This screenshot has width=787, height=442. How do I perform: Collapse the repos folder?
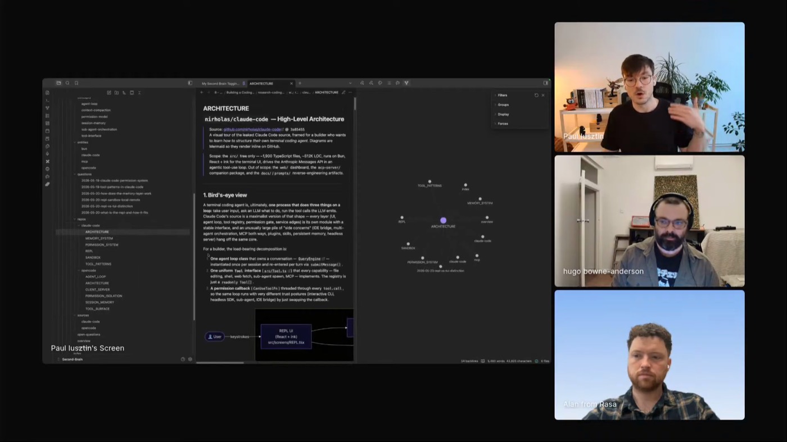pos(81,219)
